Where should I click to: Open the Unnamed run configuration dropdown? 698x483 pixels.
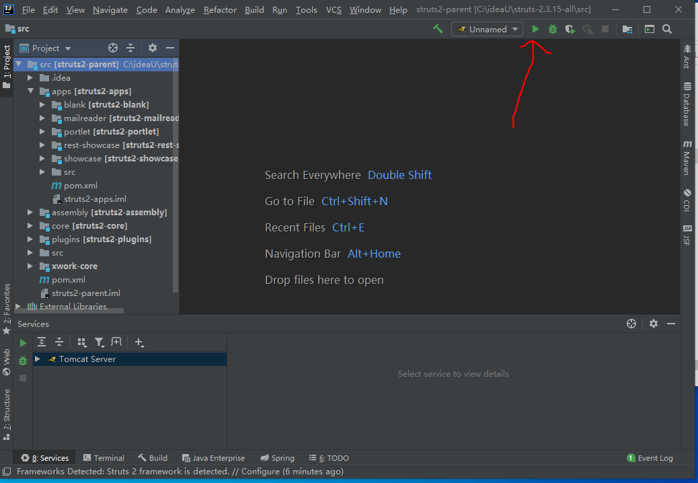tap(487, 29)
